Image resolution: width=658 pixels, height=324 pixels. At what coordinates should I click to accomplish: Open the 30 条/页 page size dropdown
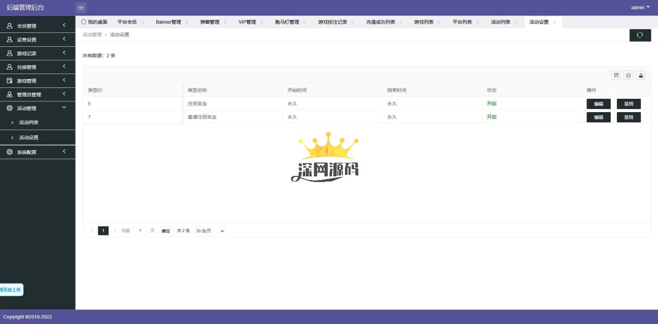pos(209,231)
